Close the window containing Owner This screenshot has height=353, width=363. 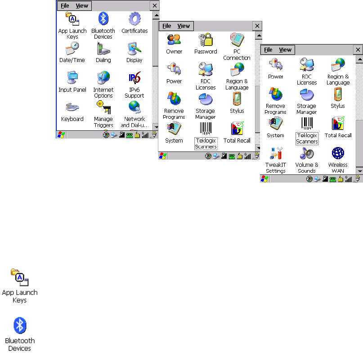click(257, 26)
